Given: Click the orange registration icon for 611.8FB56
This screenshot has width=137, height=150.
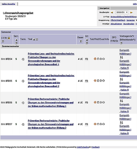Looking at the screenshot, I should tap(95, 102).
